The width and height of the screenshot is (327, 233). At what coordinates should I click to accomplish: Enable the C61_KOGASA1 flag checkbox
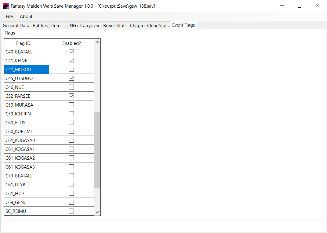coord(71,149)
